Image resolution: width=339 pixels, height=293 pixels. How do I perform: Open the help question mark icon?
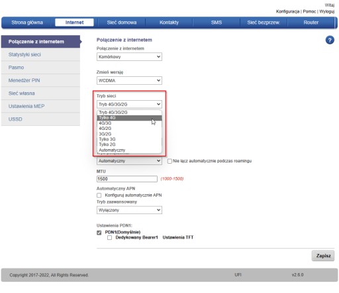pyautogui.click(x=330, y=40)
